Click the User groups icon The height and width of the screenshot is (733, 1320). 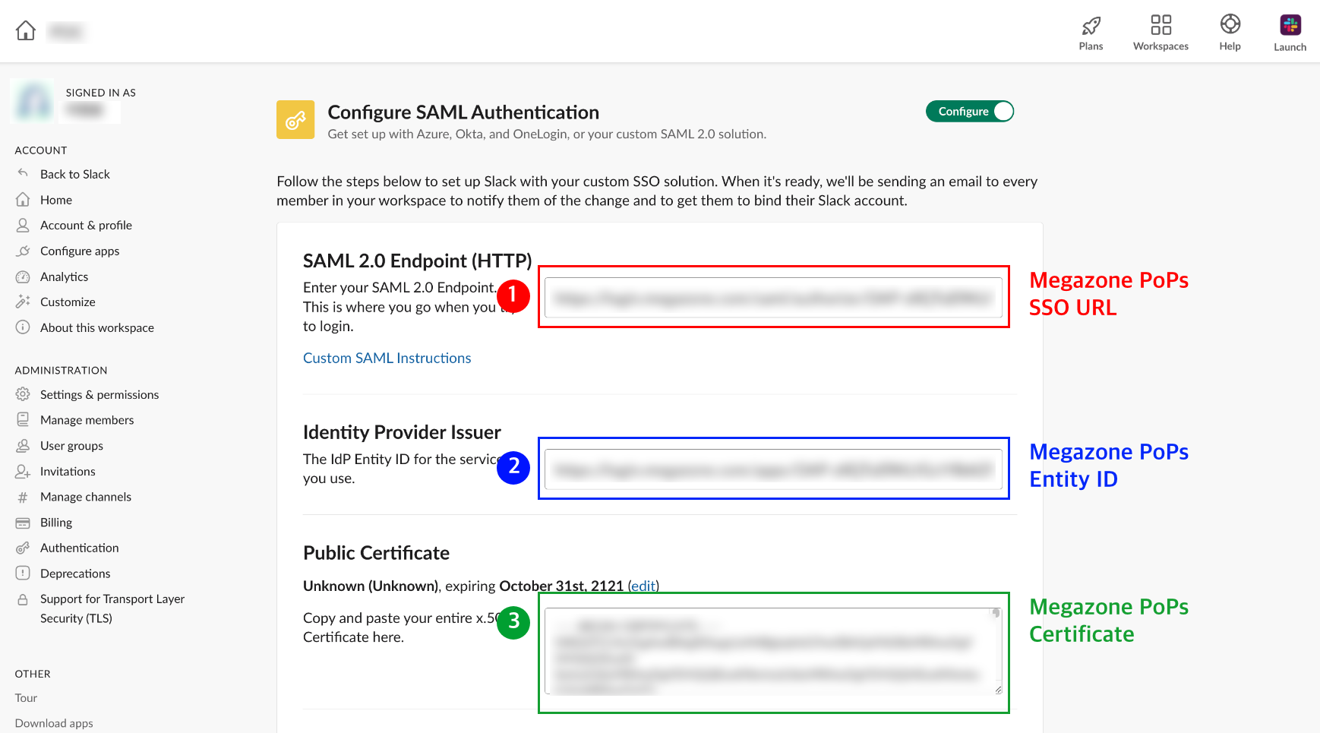click(x=23, y=445)
